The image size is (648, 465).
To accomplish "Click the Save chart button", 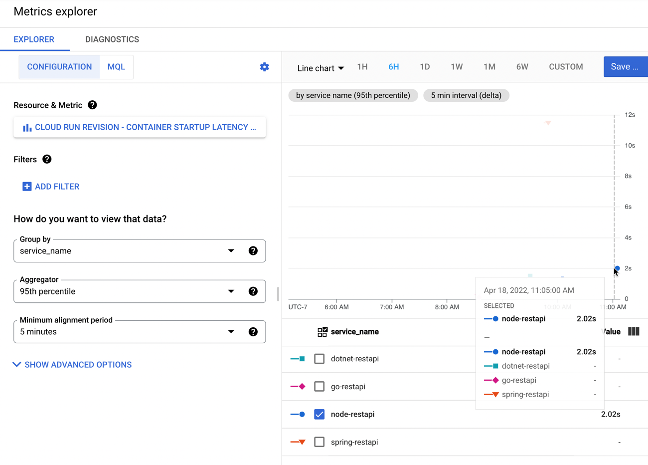I will tap(625, 67).
